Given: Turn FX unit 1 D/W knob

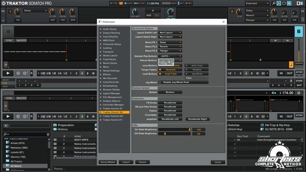Looking at the screenshot, I should pos(17,12).
